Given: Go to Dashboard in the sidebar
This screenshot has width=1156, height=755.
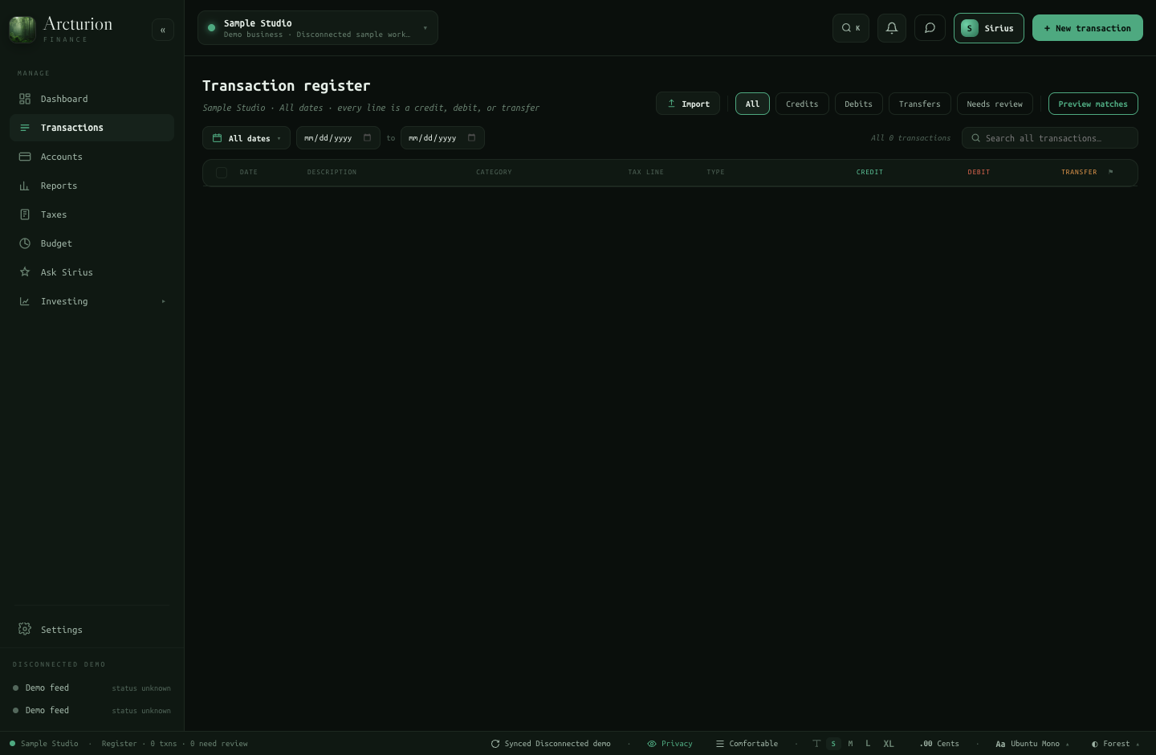Looking at the screenshot, I should coord(92,99).
